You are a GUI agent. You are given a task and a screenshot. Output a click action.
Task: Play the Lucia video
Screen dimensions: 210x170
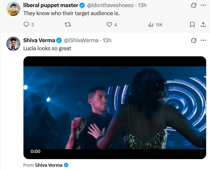[115, 108]
